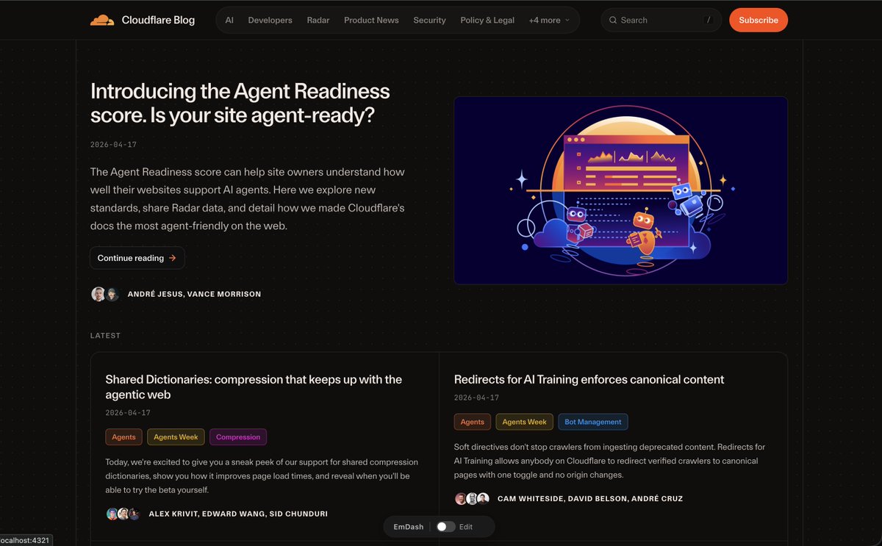Click author names André Jesus, Vance Morrison
This screenshot has width=882, height=546.
194,294
